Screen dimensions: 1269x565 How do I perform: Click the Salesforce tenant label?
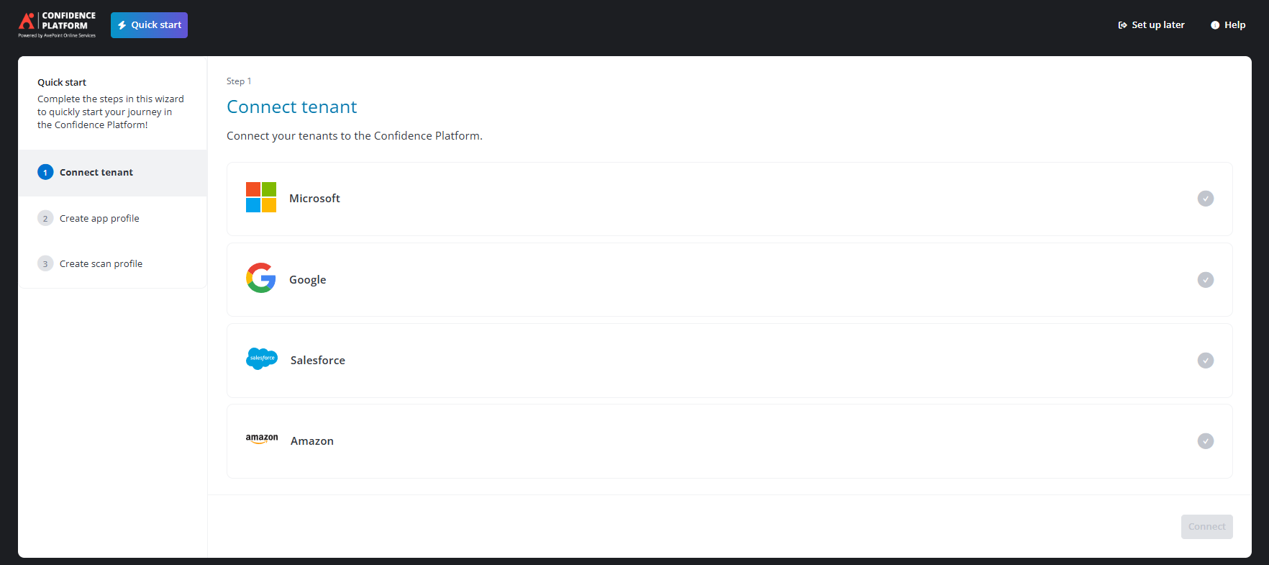point(317,361)
